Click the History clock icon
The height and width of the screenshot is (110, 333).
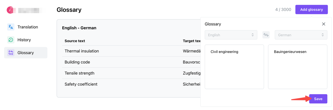(11, 40)
